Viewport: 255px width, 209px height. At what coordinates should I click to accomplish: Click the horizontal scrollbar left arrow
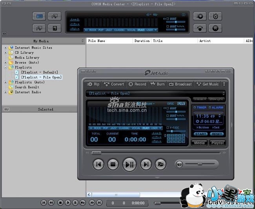point(89,194)
